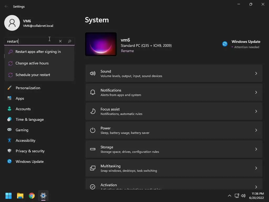Open Windows Update 'Attention needed' status

tap(247, 47)
